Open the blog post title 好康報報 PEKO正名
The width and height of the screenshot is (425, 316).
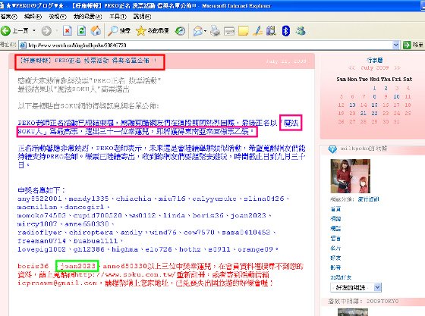[x=87, y=61]
